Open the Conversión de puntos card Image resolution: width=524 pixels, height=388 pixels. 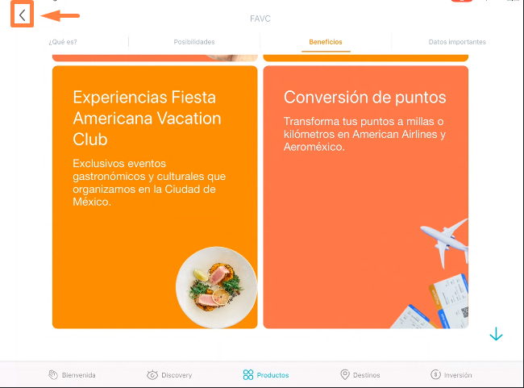[x=366, y=197]
